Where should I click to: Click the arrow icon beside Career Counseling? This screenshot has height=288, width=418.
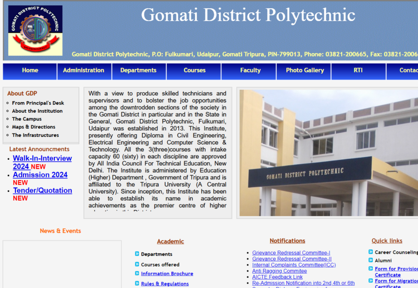(371, 252)
